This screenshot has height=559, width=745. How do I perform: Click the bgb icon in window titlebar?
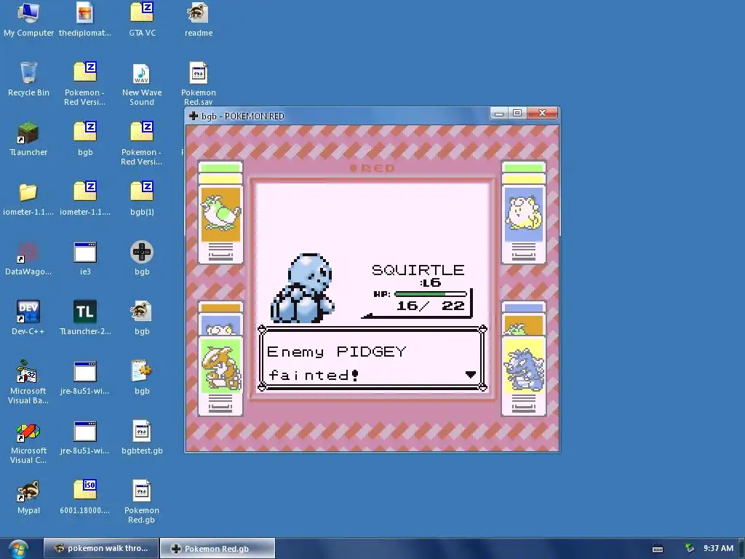click(x=194, y=116)
